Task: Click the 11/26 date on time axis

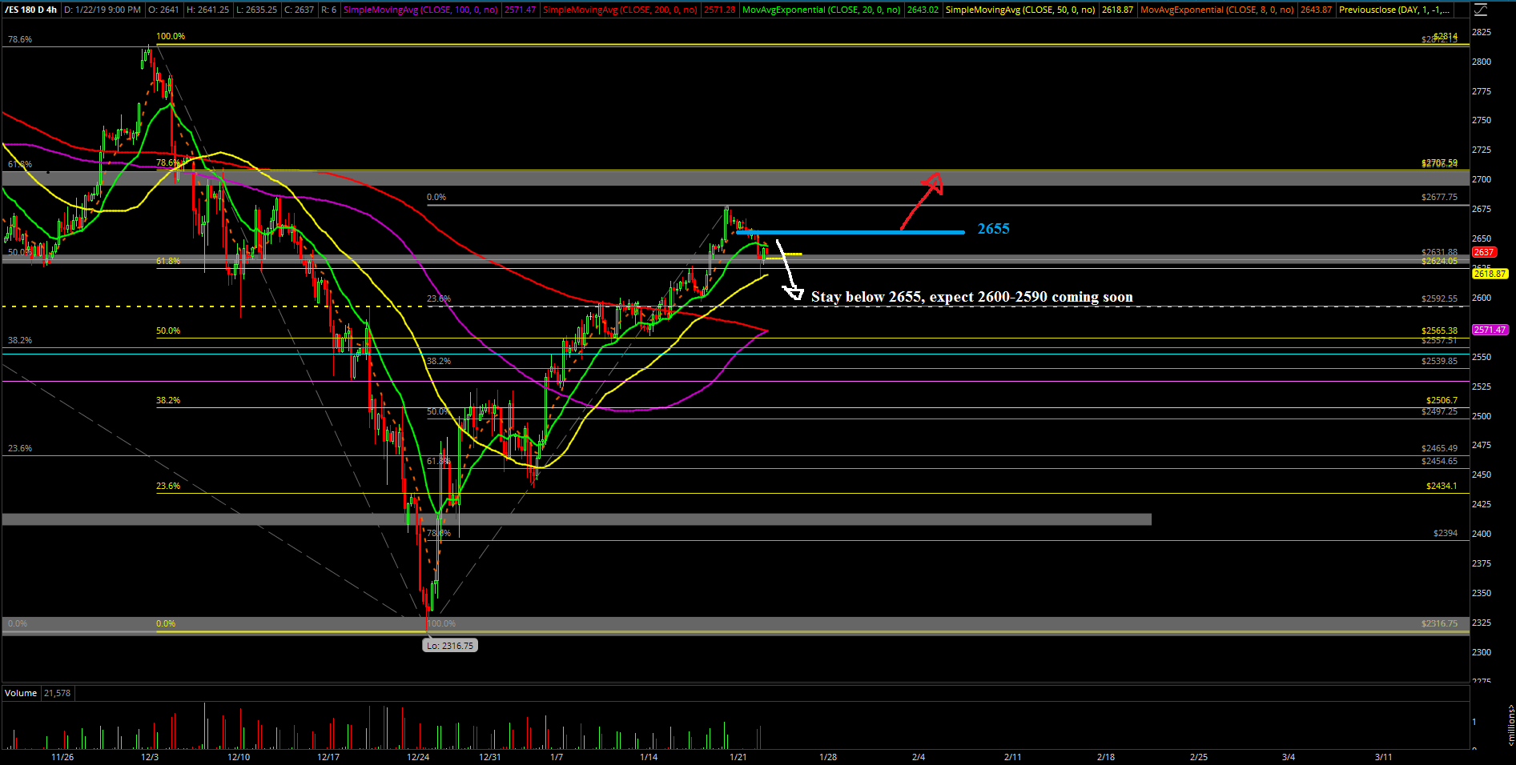Action: (62, 757)
